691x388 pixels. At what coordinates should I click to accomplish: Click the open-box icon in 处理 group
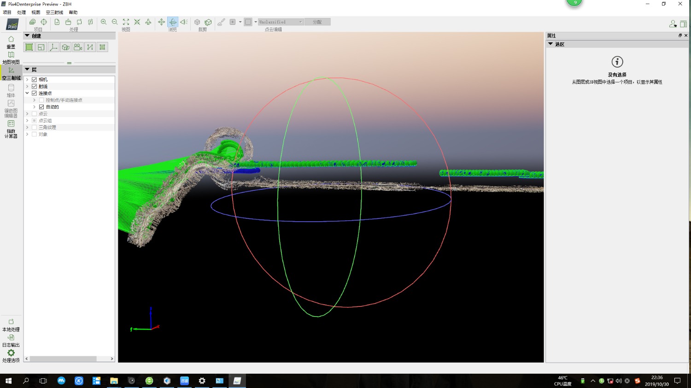coord(68,22)
